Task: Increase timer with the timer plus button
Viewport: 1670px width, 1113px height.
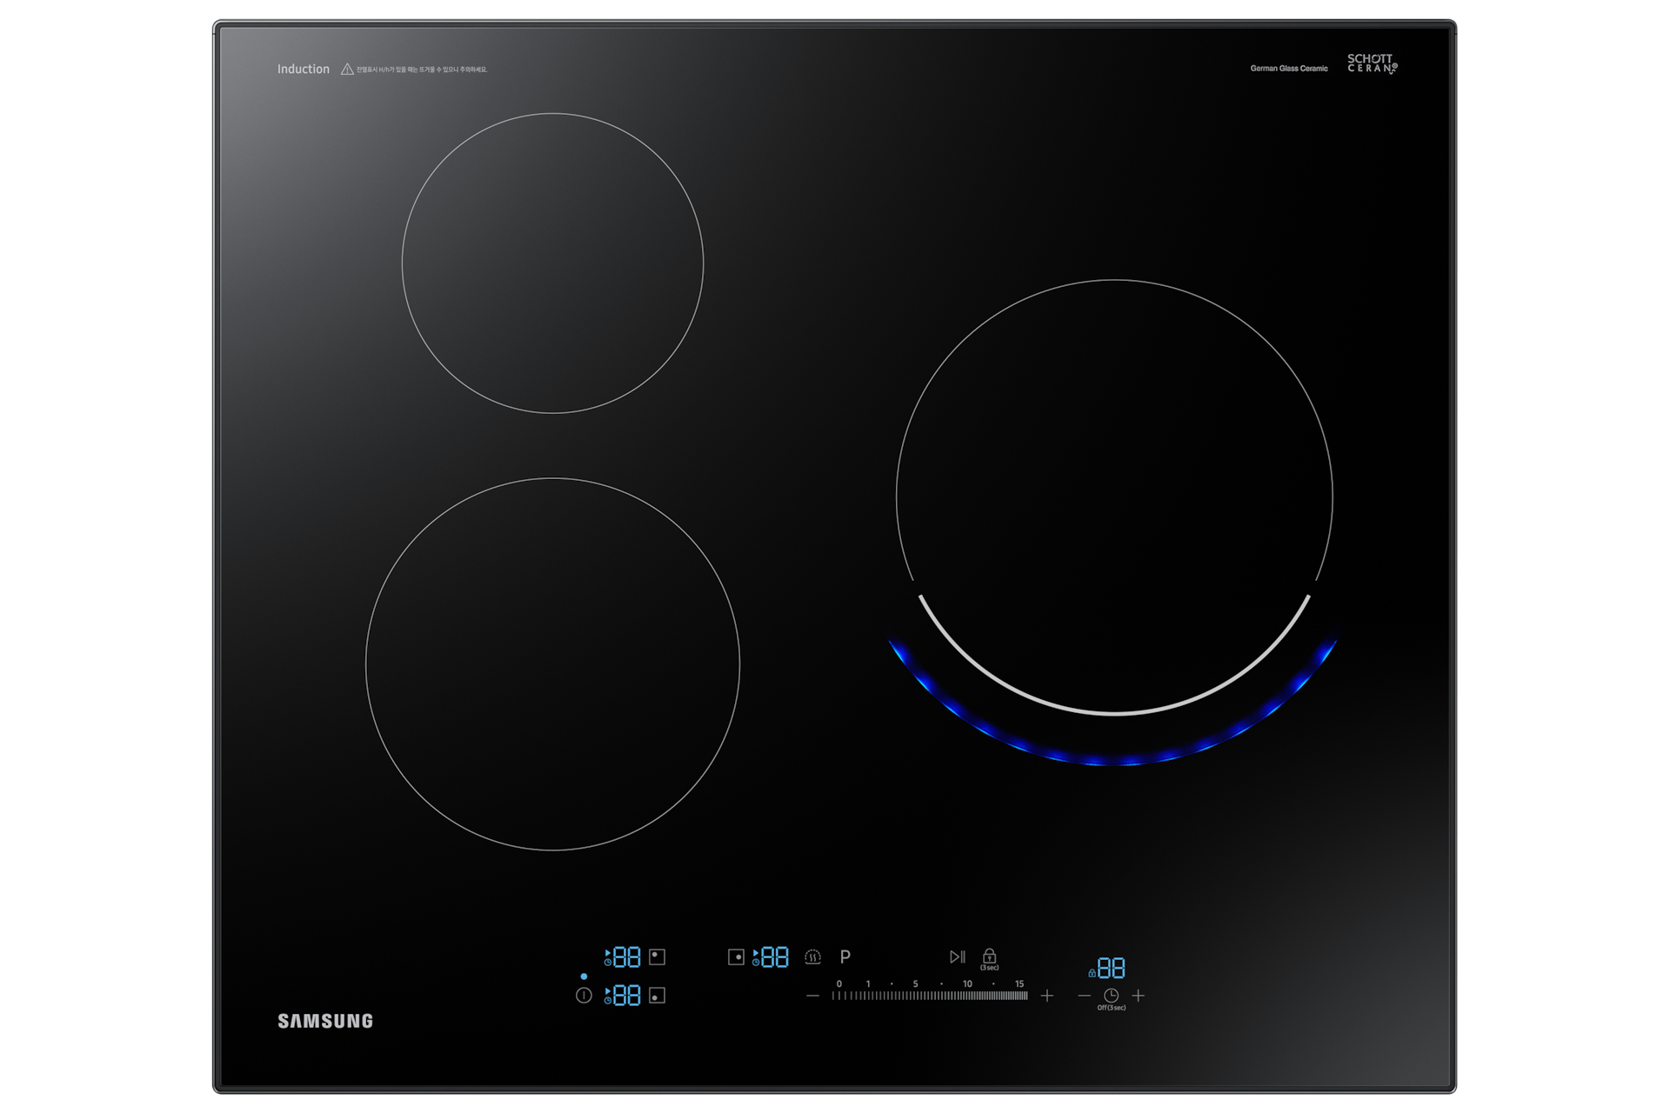Action: click(x=1138, y=996)
